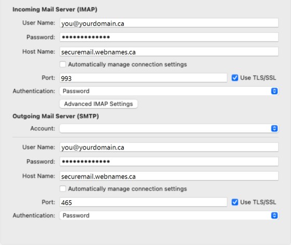Viewport: 291px width, 245px height.
Task: Focus the IMAP User Name field
Action: point(169,23)
